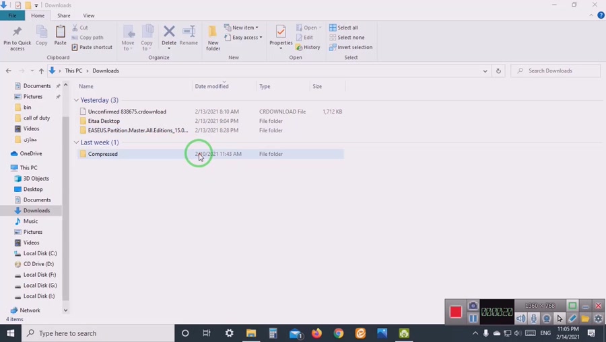Click the Search Downloads field

[x=555, y=71]
